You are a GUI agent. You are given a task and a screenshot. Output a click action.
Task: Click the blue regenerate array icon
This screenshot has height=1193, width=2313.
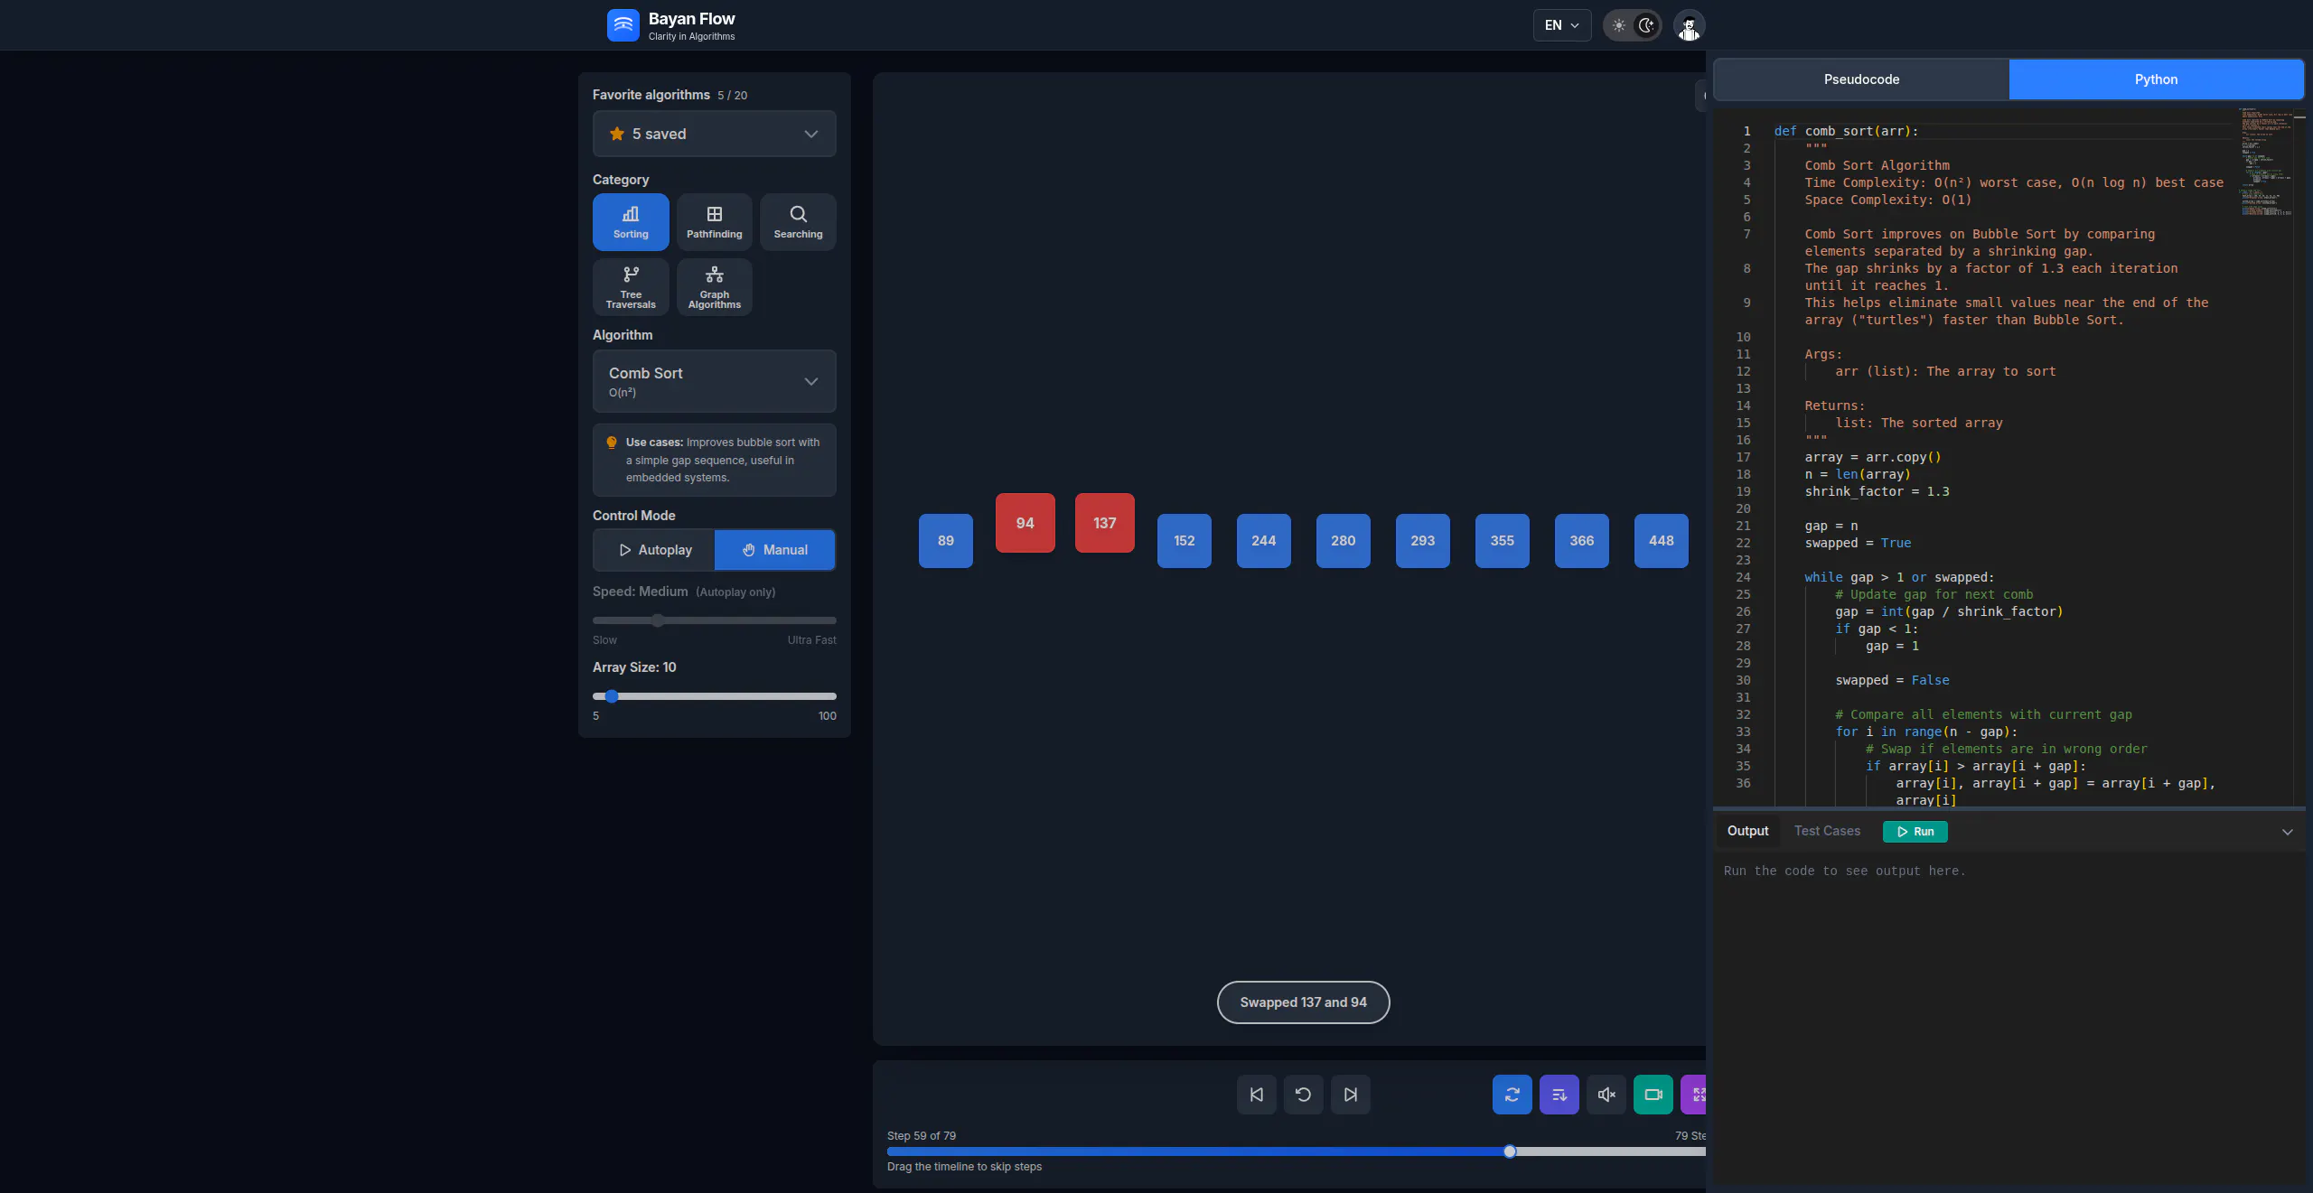[1512, 1095]
